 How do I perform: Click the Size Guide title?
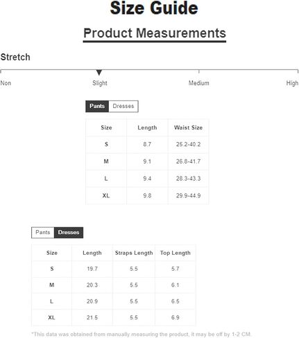(154, 8)
